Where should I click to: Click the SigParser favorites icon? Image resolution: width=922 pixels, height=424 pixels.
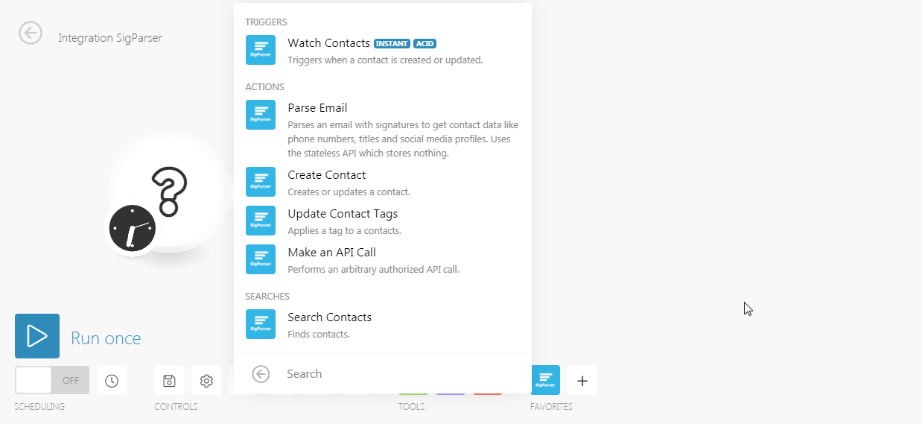coord(545,380)
